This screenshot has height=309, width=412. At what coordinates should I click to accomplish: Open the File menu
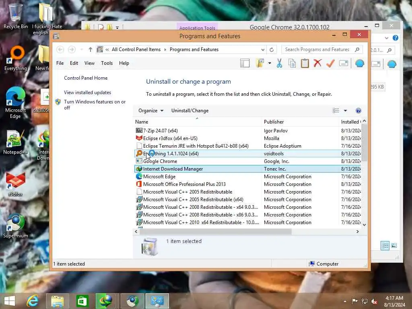[x=60, y=63]
